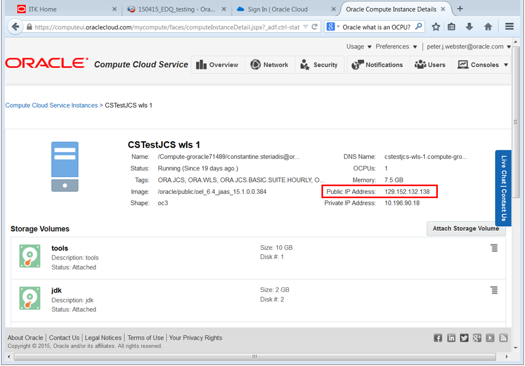Open Oracle's Facebook page icon
Image resolution: width=525 pixels, height=366 pixels.
pos(438,338)
